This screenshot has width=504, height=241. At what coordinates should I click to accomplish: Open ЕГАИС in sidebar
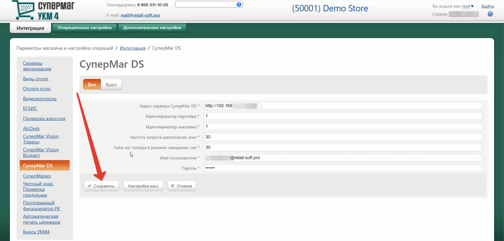tap(30, 109)
